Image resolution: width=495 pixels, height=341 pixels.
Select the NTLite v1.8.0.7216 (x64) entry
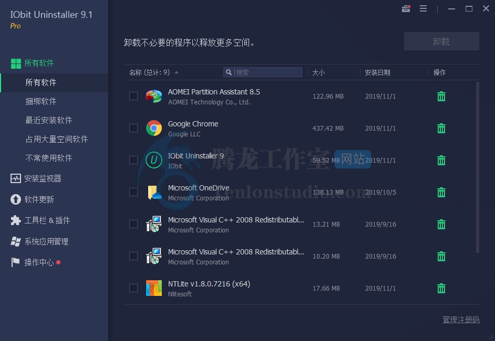209,284
